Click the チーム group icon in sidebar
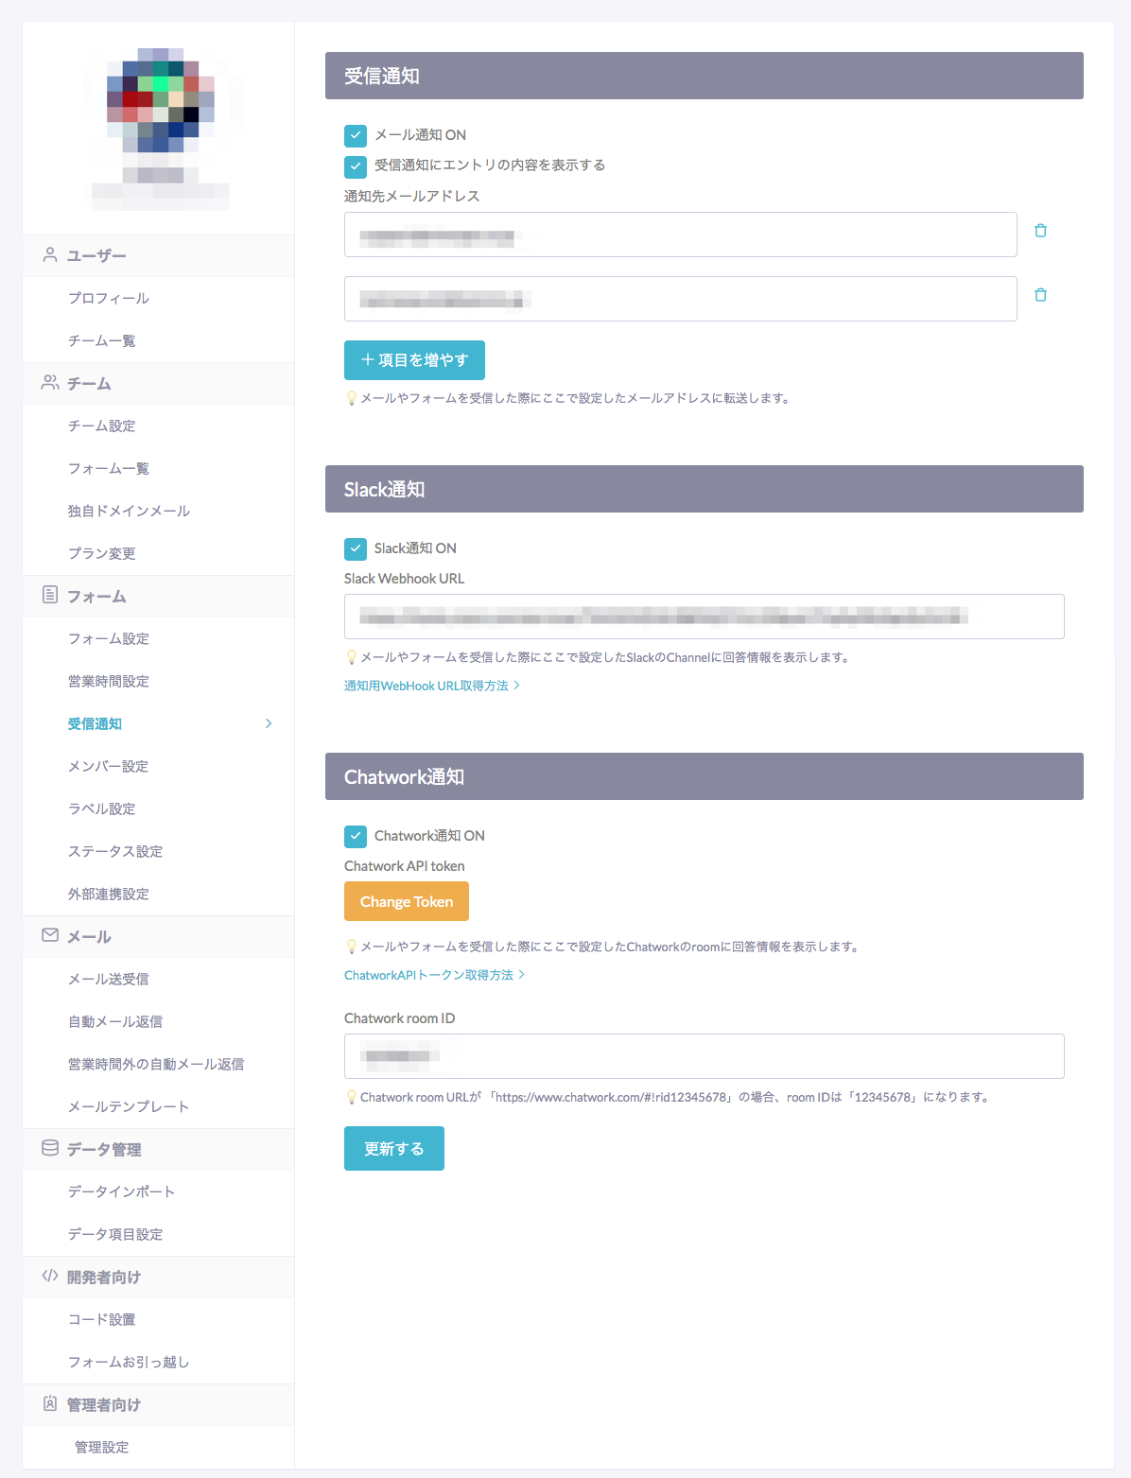The height and width of the screenshot is (1478, 1131). [50, 383]
